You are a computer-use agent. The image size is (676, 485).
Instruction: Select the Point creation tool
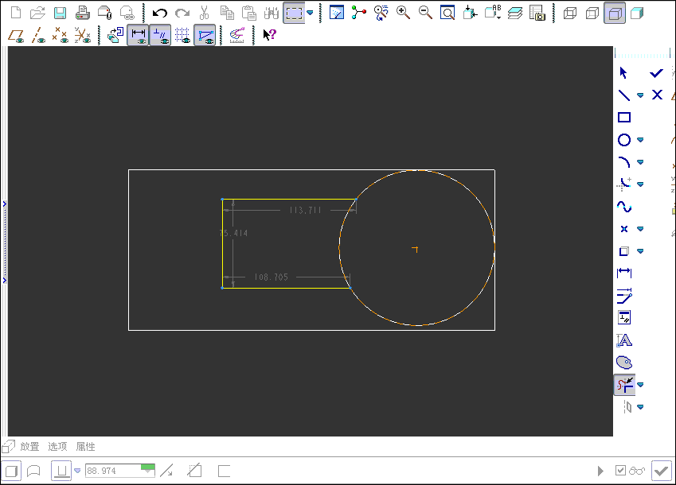pos(624,229)
